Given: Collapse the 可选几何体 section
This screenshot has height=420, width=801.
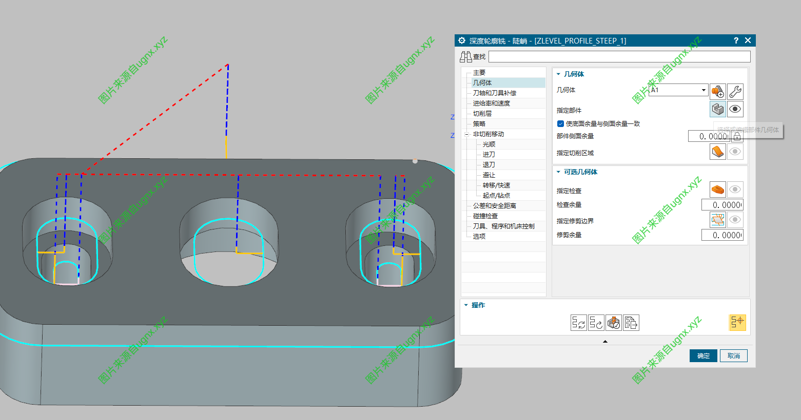Looking at the screenshot, I should tap(558, 172).
